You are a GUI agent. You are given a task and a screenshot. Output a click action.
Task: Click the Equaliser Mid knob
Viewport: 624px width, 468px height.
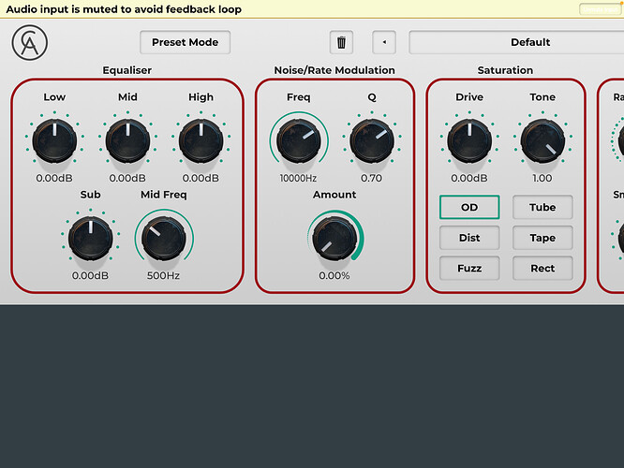[127, 140]
